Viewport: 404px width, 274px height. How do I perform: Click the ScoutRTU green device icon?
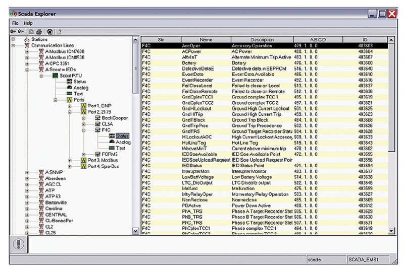pyautogui.click(x=56, y=76)
